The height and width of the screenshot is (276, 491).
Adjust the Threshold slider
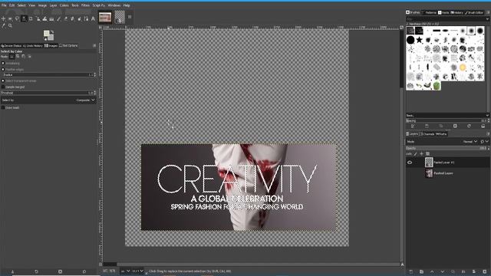coord(48,93)
